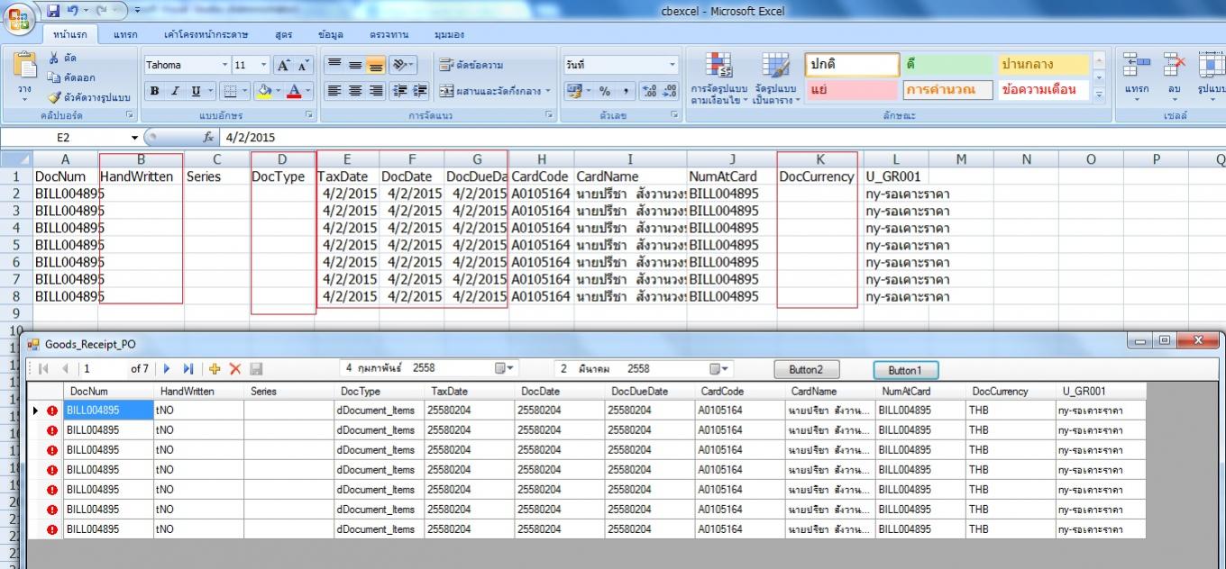Open the Tahoma font name dropdown
This screenshot has width=1226, height=569.
[224, 65]
